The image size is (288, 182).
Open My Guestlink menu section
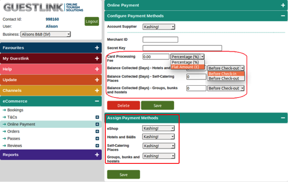(x=51, y=58)
